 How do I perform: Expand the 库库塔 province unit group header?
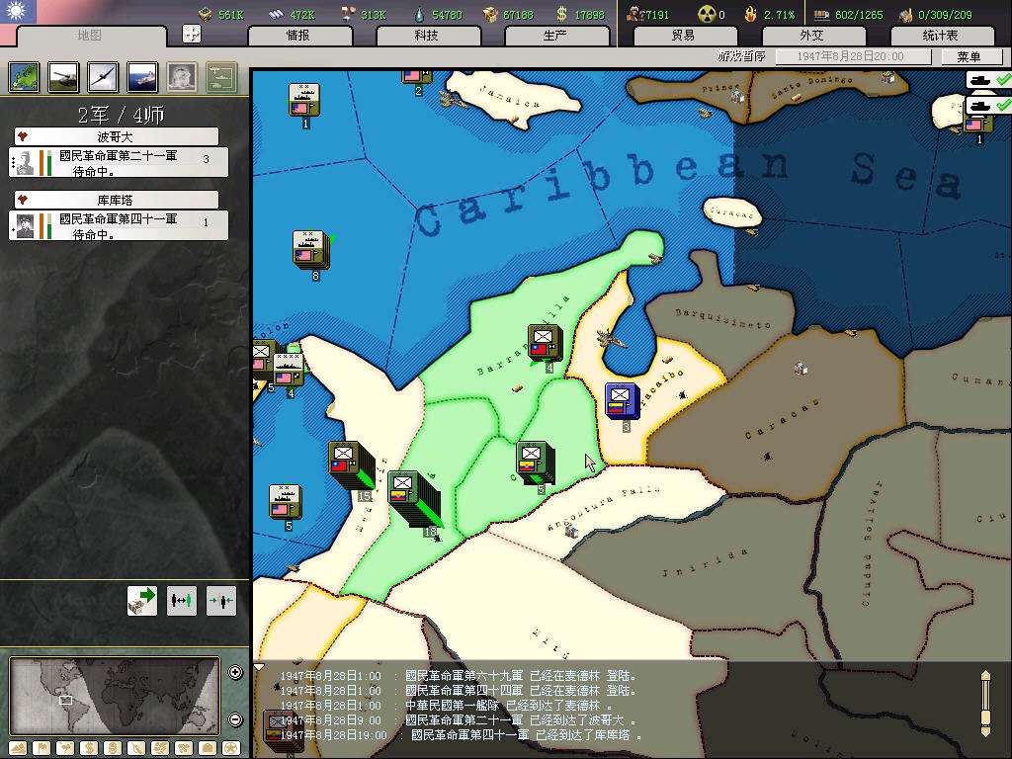(117, 200)
